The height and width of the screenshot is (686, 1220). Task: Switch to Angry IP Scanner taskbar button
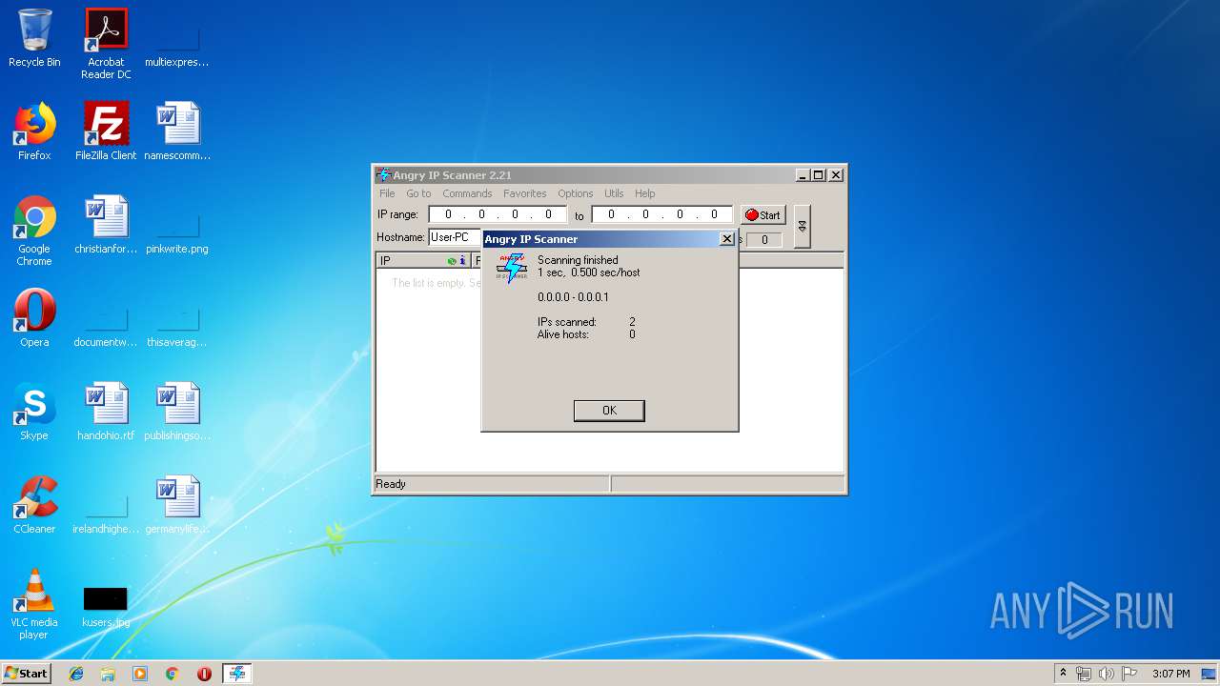click(236, 674)
